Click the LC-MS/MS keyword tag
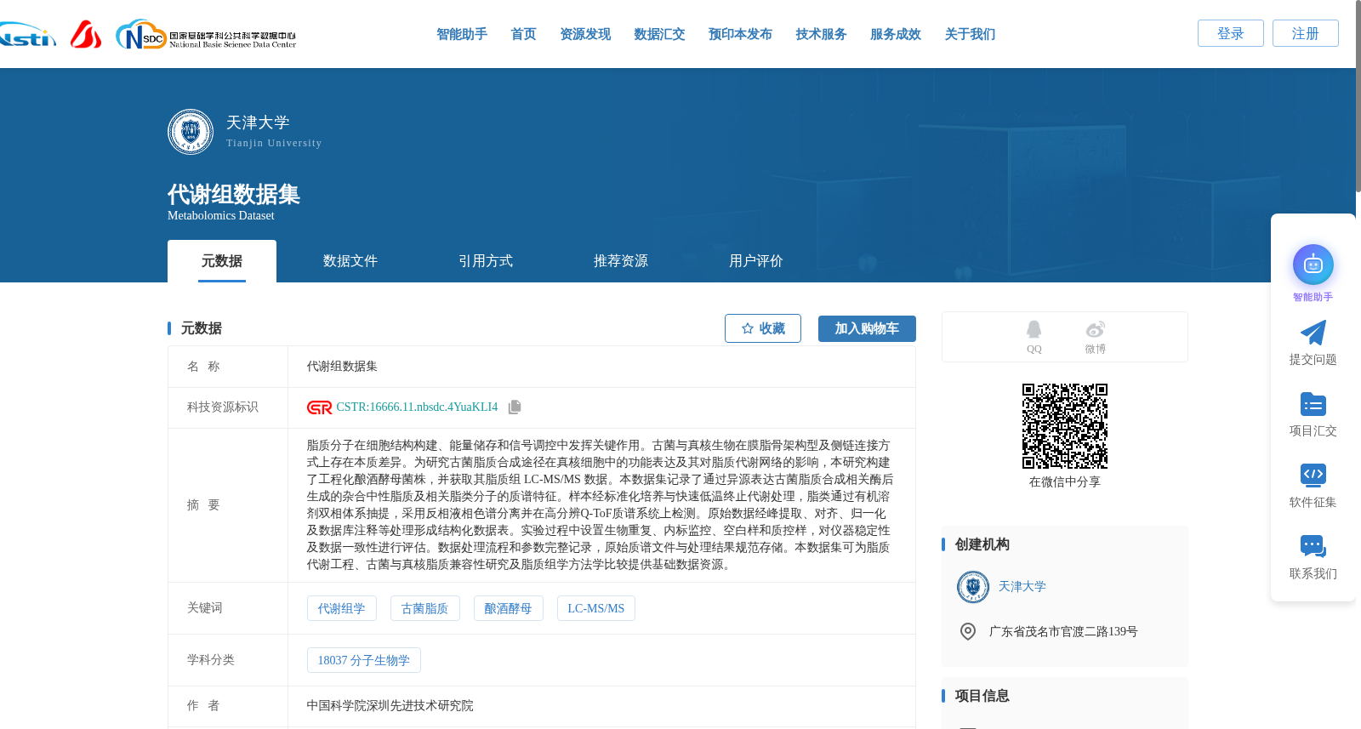This screenshot has height=729, width=1361. [596, 608]
